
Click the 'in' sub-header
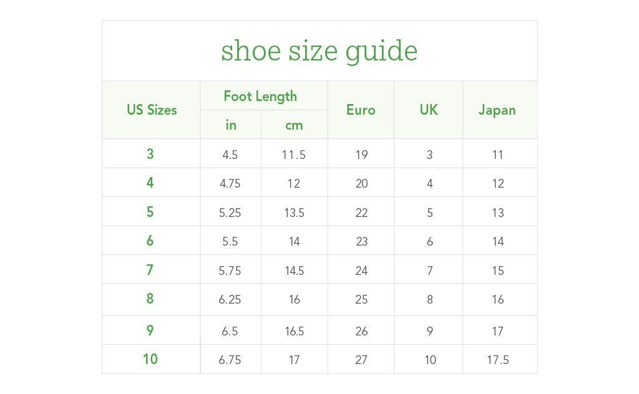point(231,125)
